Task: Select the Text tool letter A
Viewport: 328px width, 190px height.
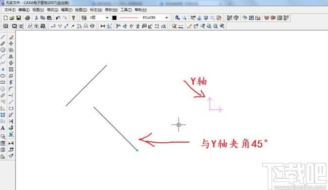Action: 3,128
